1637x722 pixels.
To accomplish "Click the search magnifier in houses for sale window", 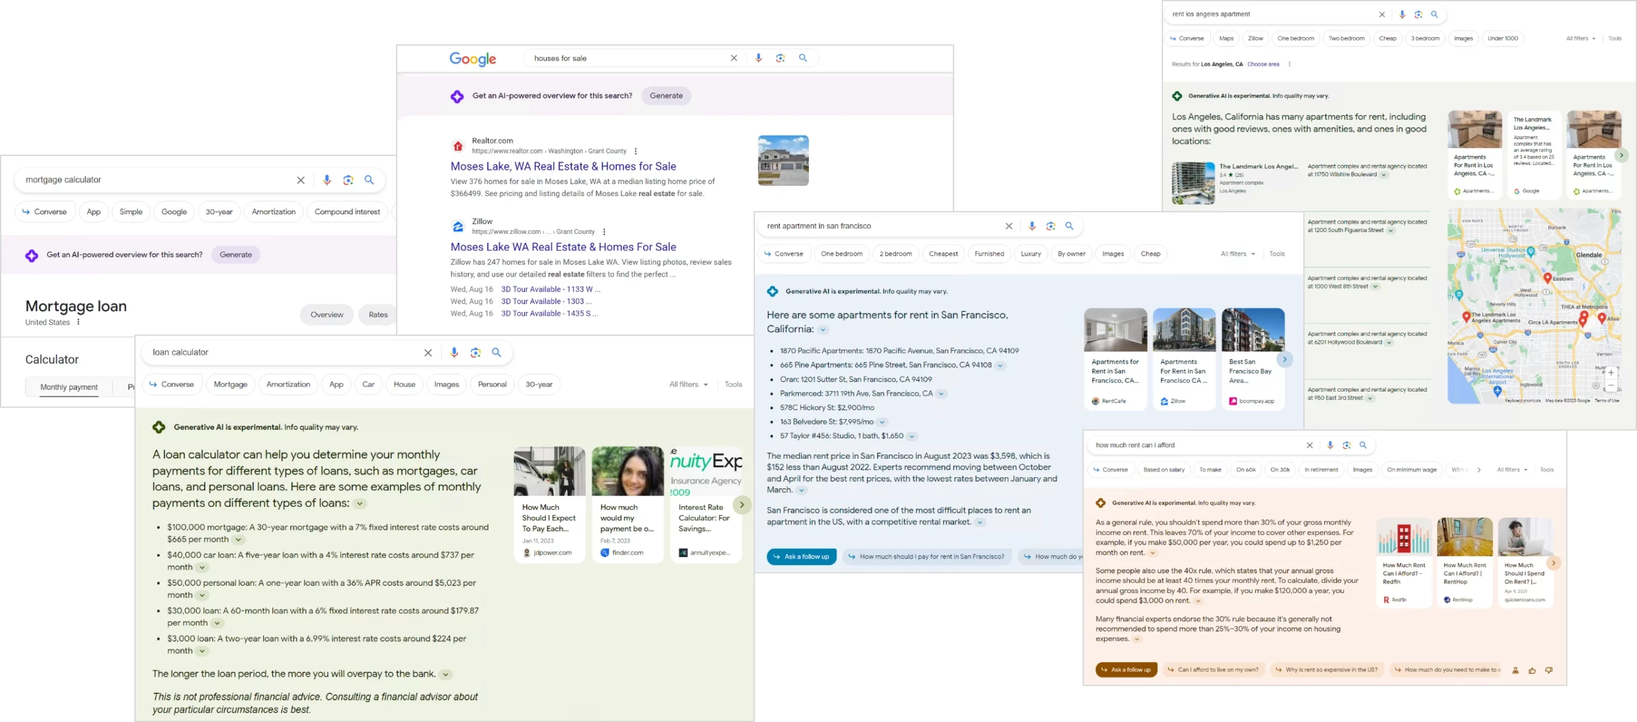I will coord(803,58).
